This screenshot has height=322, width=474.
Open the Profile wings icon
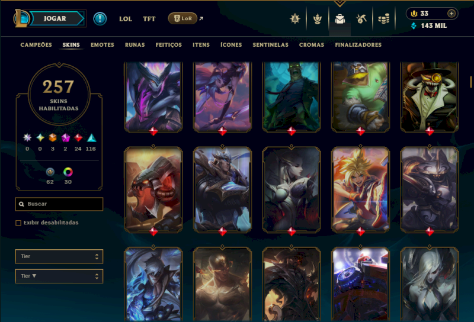(x=318, y=20)
